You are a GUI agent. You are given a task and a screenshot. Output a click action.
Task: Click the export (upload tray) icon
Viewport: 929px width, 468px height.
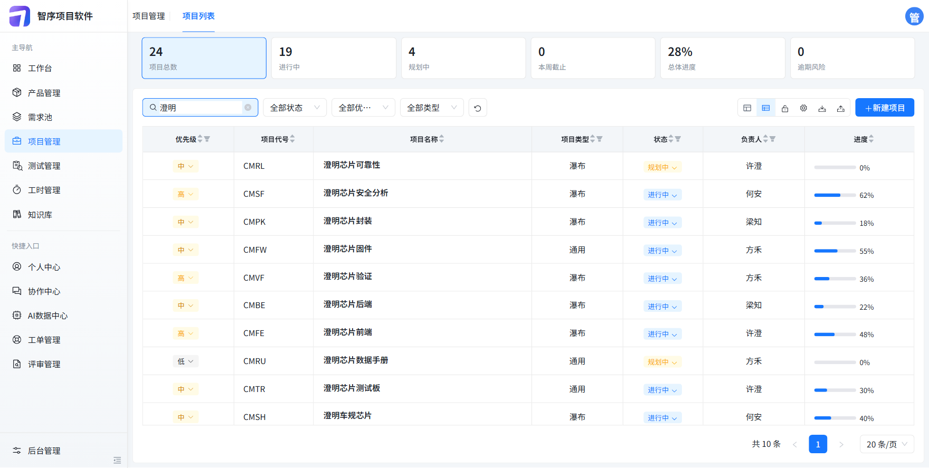(841, 108)
